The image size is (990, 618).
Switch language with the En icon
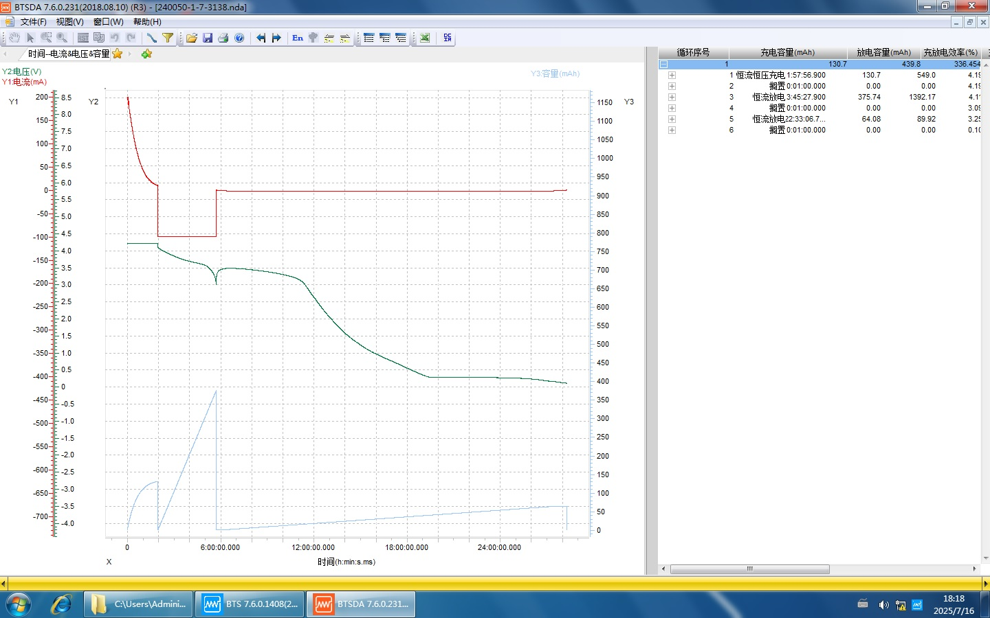tap(297, 38)
